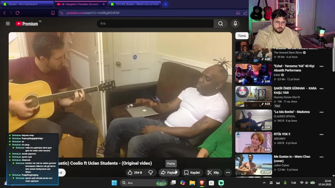Bookmark this page in the browser
Screen dimensions: 335x188
point(53,13)
